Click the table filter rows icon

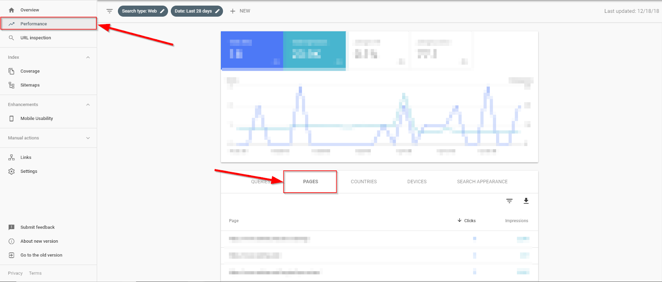click(x=509, y=201)
